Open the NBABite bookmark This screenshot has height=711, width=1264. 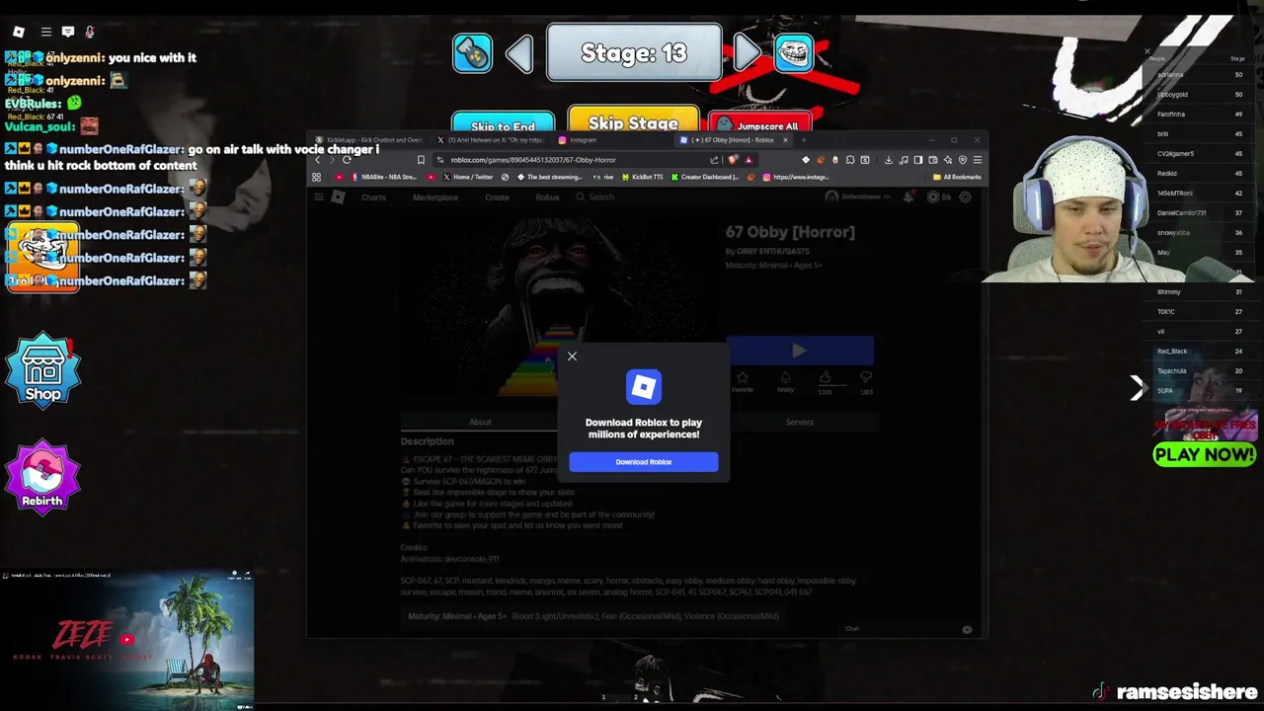pyautogui.click(x=384, y=178)
